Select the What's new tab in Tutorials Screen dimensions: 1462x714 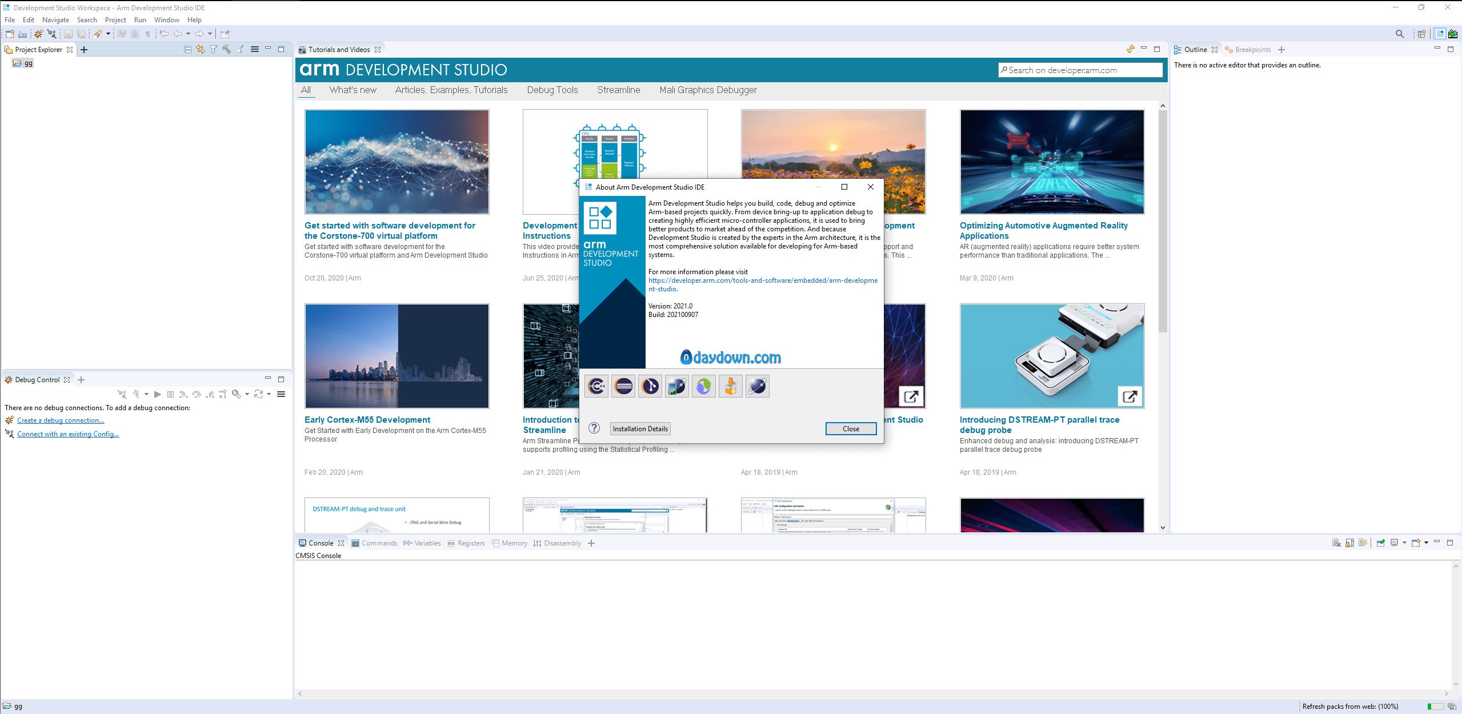pos(353,90)
